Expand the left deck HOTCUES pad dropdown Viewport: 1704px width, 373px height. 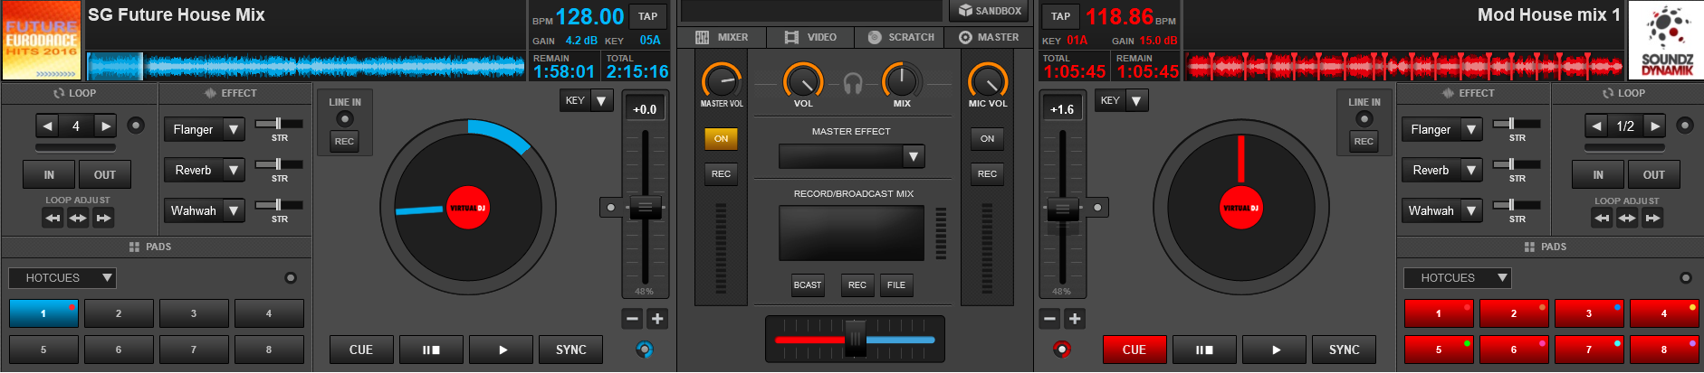click(x=62, y=278)
